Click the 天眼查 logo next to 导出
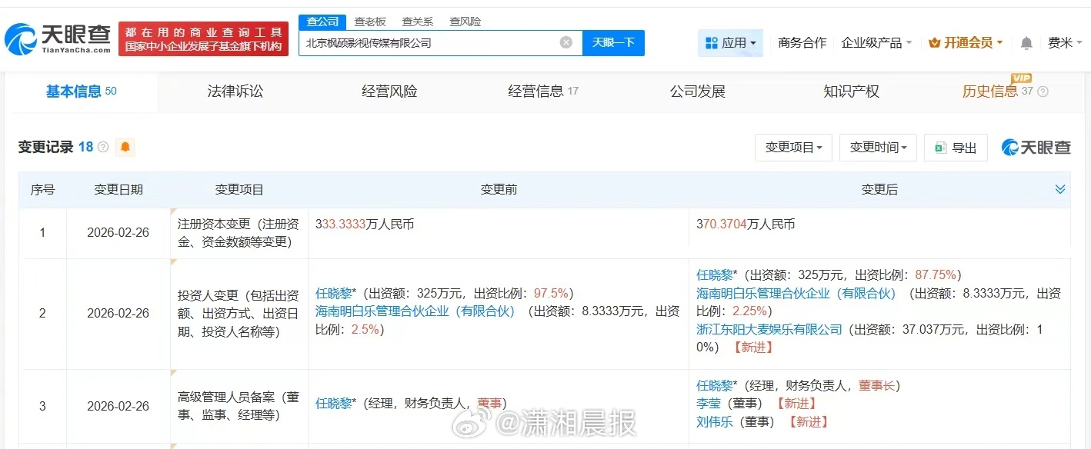This screenshot has height=449, width=1091. click(1036, 148)
